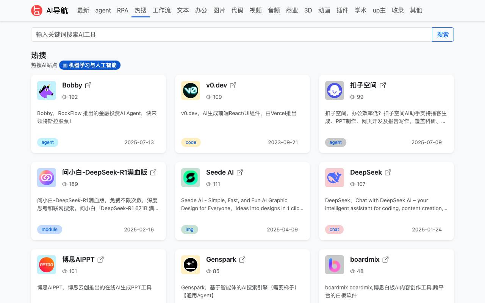Click the 机器学习与人工智能 badge button
Viewport: 485px width, 303px height.
pyautogui.click(x=90, y=65)
